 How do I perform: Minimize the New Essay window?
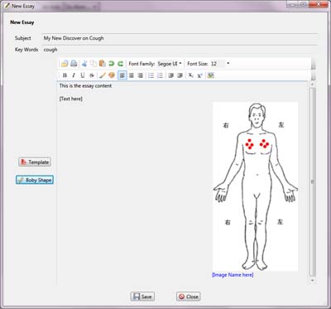[x=293, y=4]
